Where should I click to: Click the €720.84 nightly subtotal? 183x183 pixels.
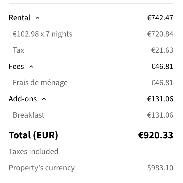coord(160,34)
